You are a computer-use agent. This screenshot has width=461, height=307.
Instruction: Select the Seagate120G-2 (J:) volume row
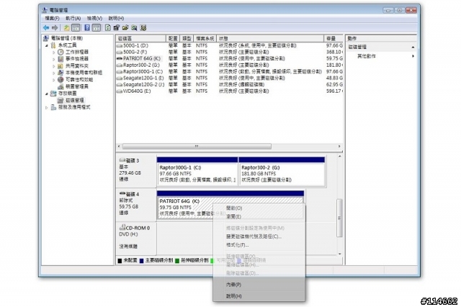229,85
